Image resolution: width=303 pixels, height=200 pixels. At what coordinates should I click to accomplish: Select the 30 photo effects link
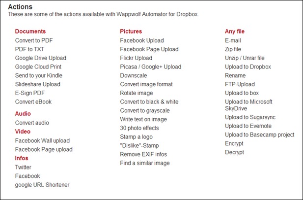pos(139,128)
